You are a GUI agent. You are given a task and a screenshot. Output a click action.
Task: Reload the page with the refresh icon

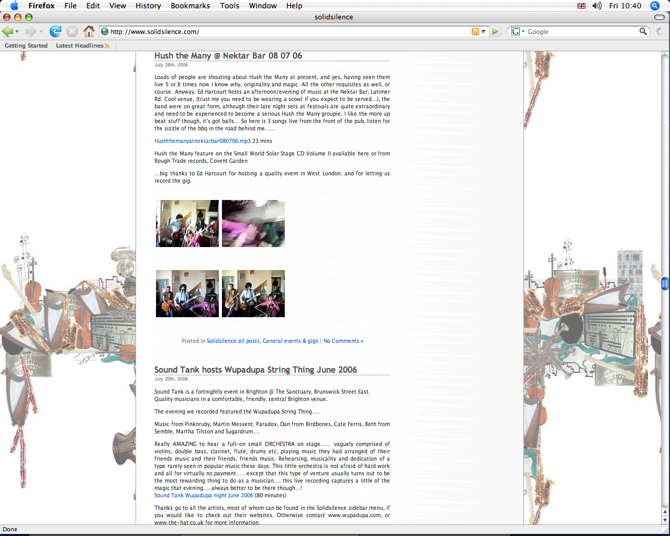55,31
